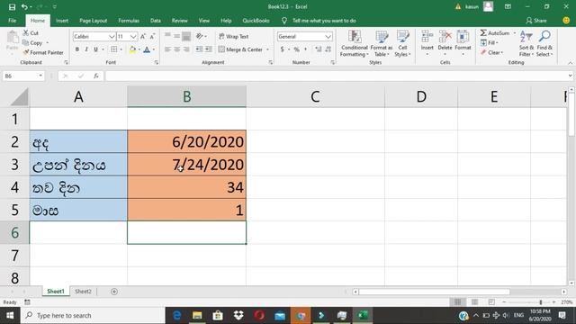Click column C header
The height and width of the screenshot is (324, 576).
pyautogui.click(x=315, y=96)
